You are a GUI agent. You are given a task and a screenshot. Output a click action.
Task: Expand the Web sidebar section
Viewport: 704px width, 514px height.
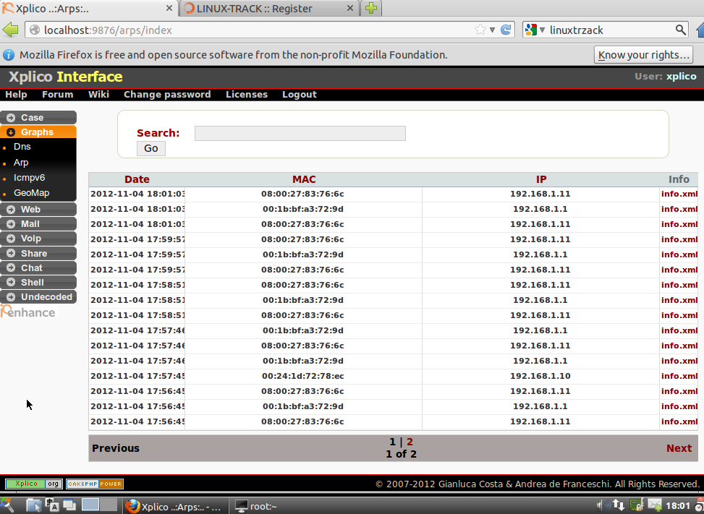click(38, 210)
